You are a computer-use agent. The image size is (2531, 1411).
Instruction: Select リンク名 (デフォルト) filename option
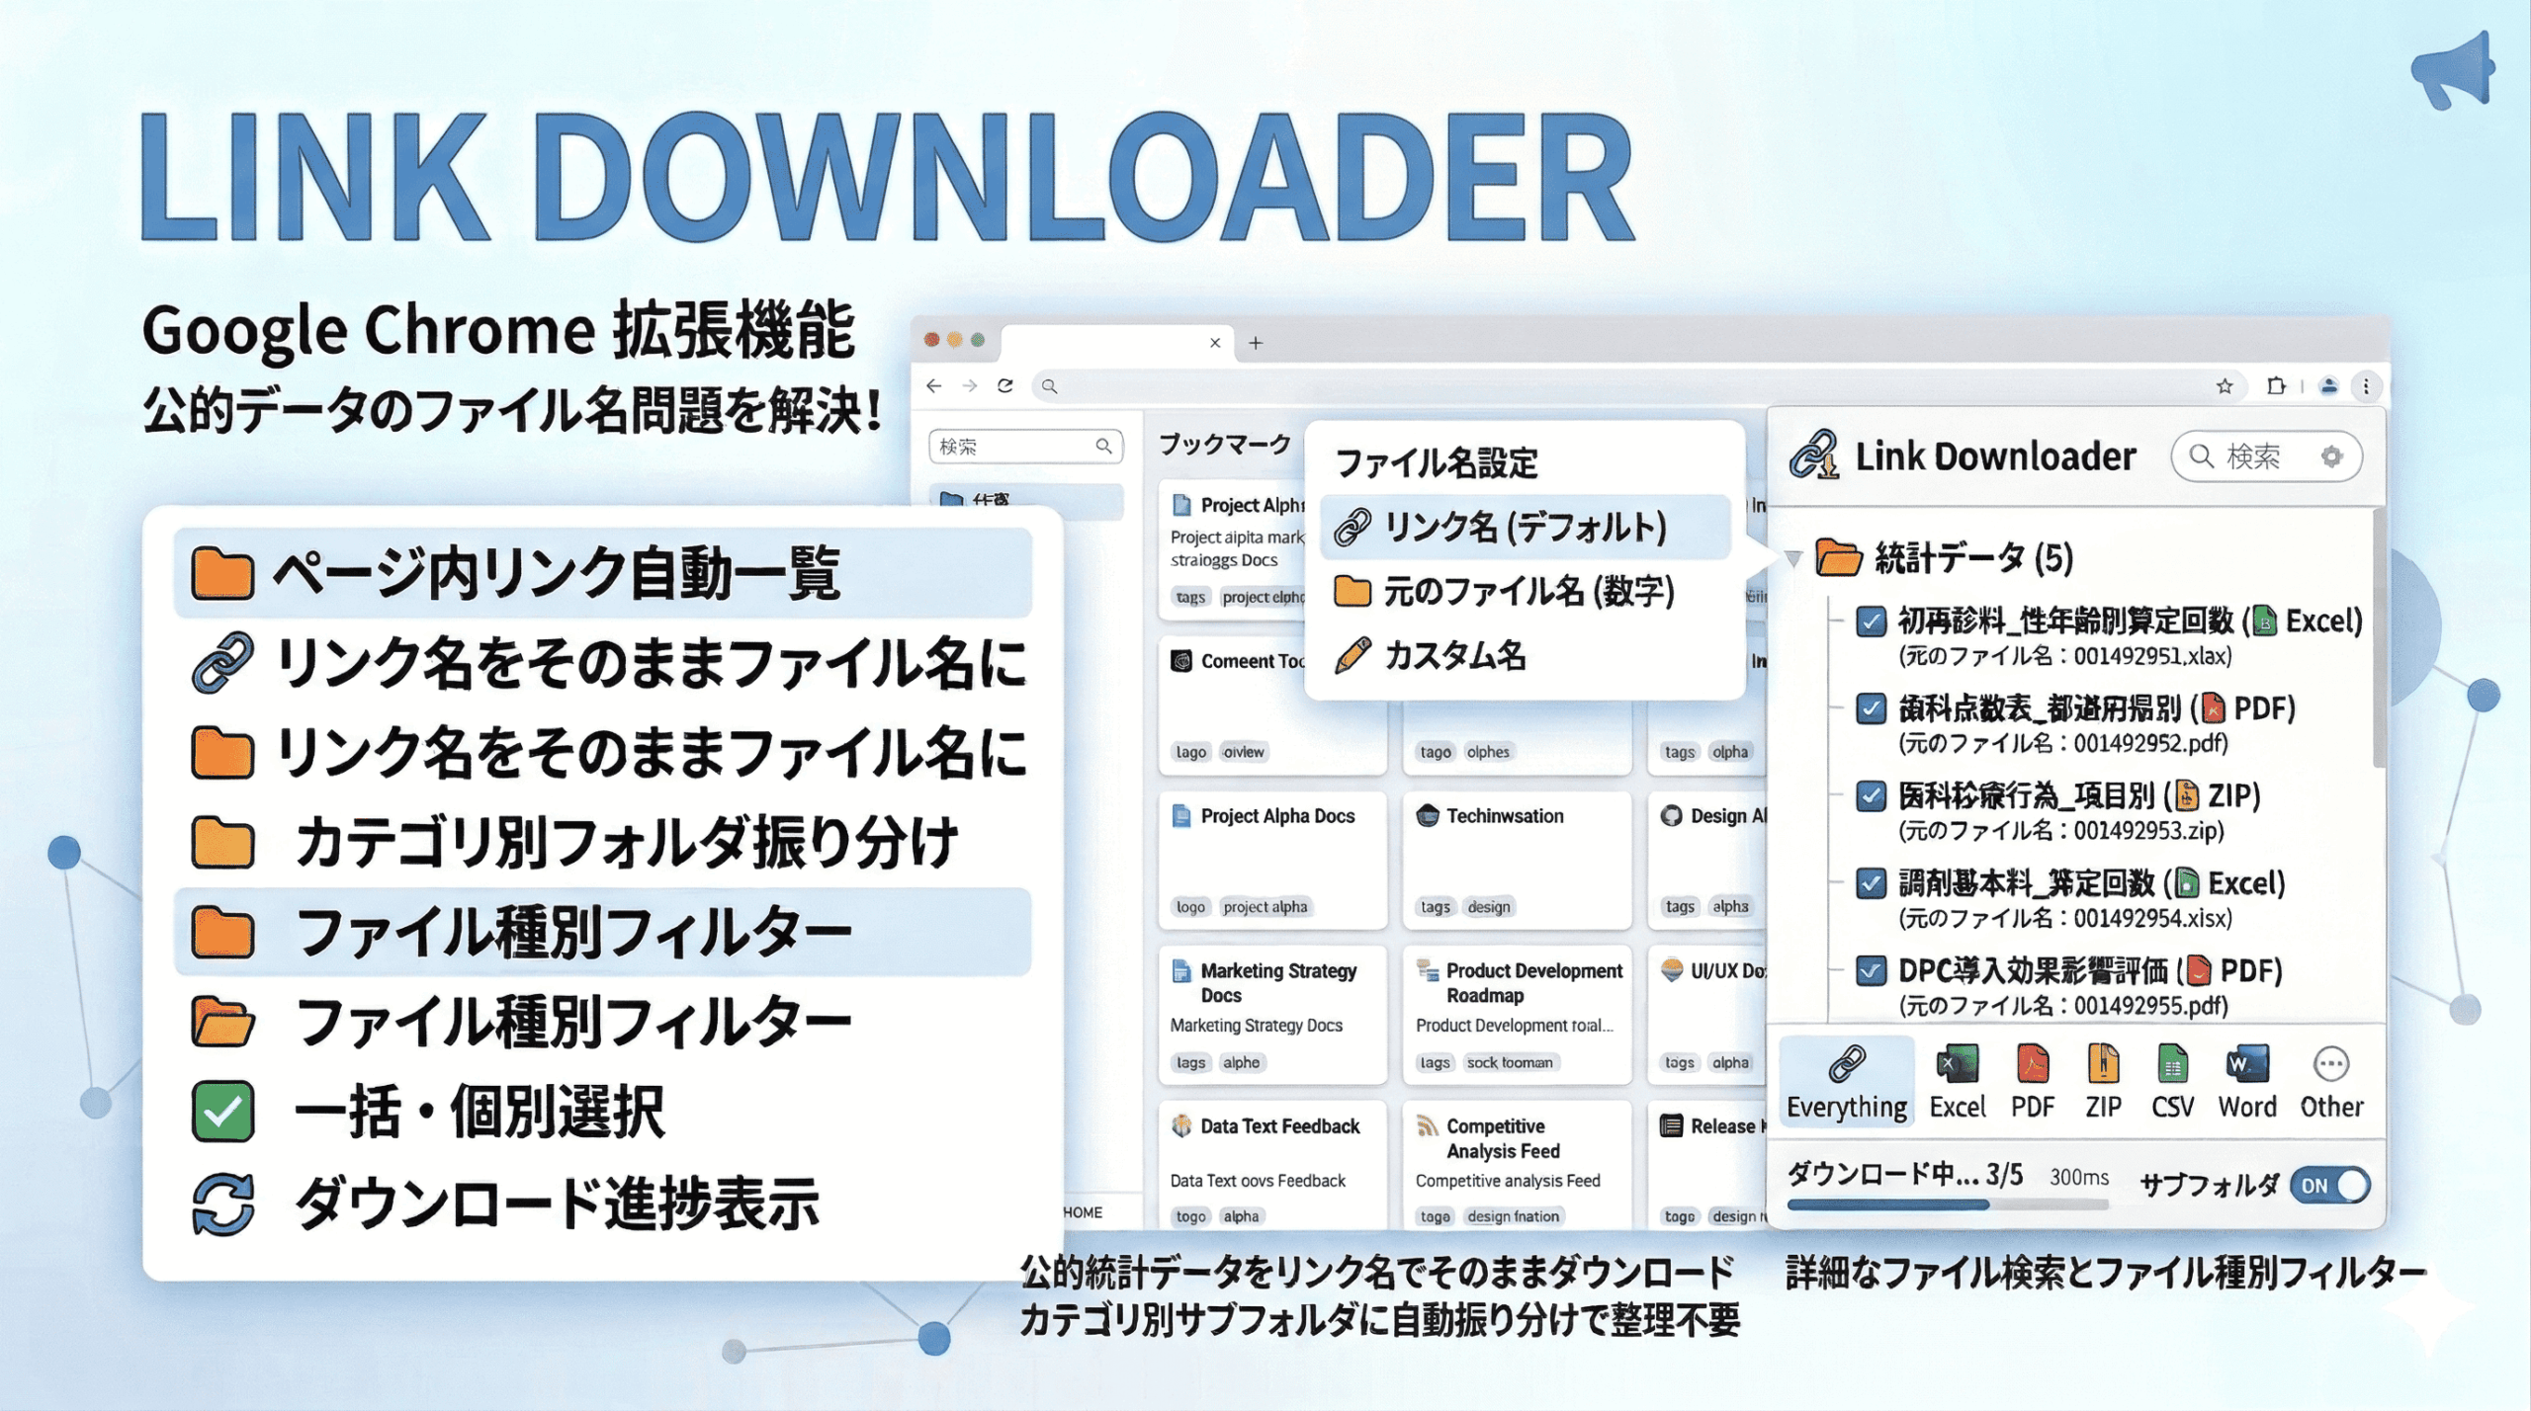(x=1525, y=528)
